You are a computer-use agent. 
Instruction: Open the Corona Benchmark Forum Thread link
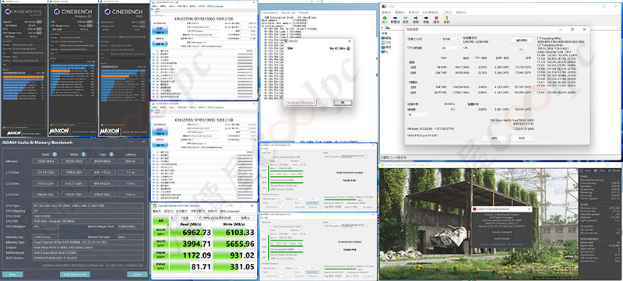coord(501,244)
